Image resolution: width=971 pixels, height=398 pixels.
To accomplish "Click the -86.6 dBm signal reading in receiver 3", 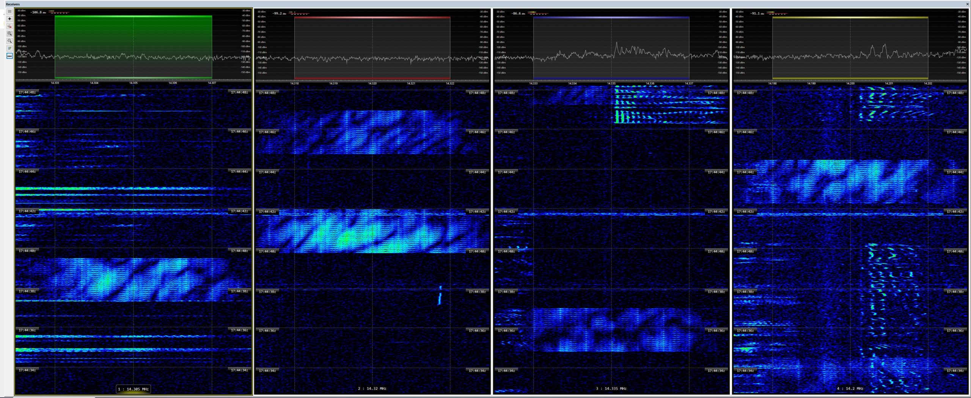I will point(517,14).
